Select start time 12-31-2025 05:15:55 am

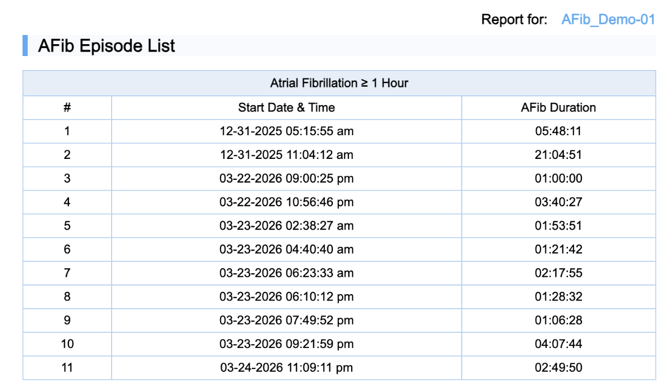286,131
